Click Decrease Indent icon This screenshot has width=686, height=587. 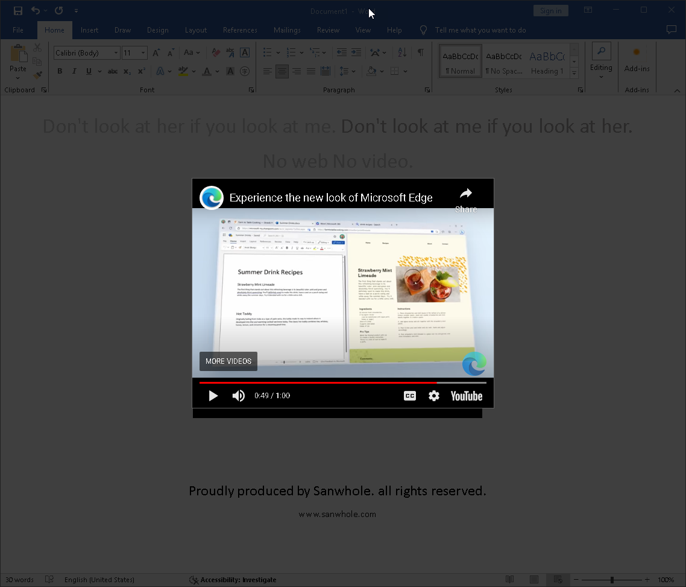coord(342,52)
